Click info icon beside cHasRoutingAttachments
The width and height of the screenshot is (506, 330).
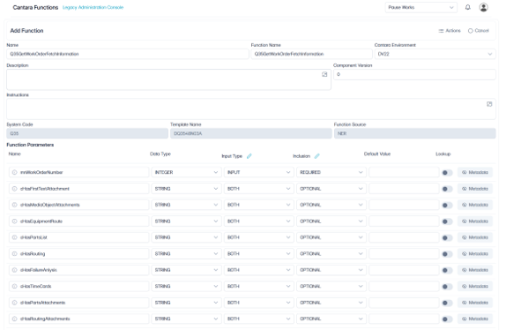[14, 319]
